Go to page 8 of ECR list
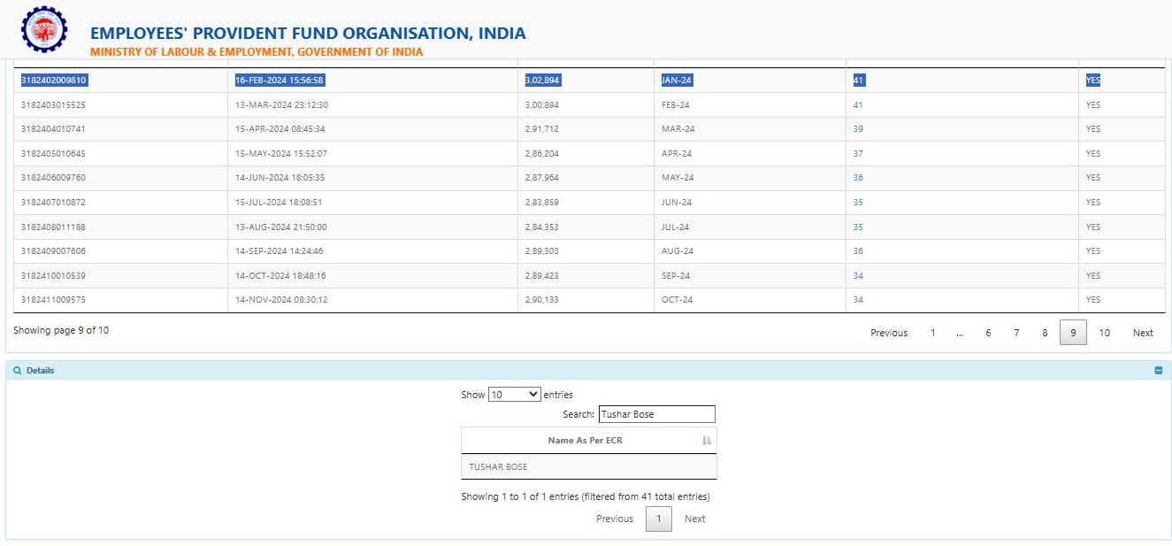Viewport: 1172px width, 546px height. [x=1045, y=333]
